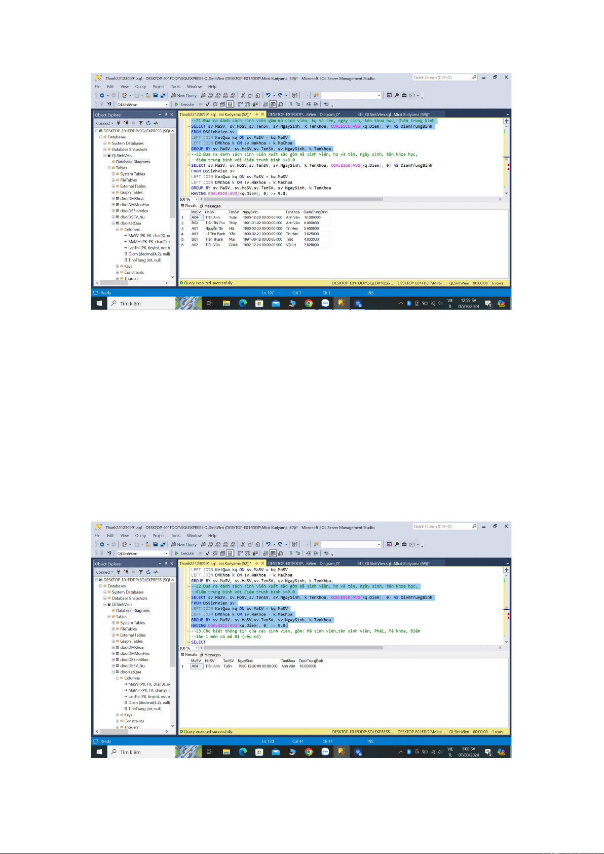The image size is (604, 854).
Task: Click Parse checkmark icon in top toolbar
Action: [207, 104]
